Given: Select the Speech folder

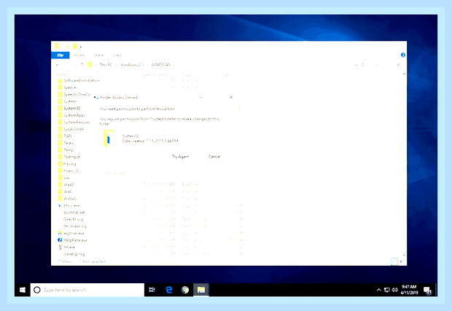Looking at the screenshot, I should 67,88.
